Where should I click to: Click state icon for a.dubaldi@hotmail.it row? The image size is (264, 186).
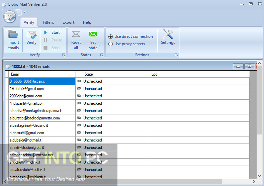(79, 140)
